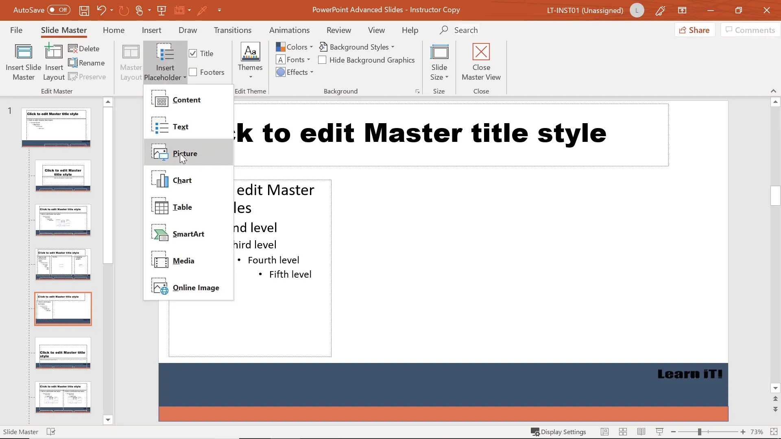Click the zoom slider handle
781x439 pixels.
(700, 432)
